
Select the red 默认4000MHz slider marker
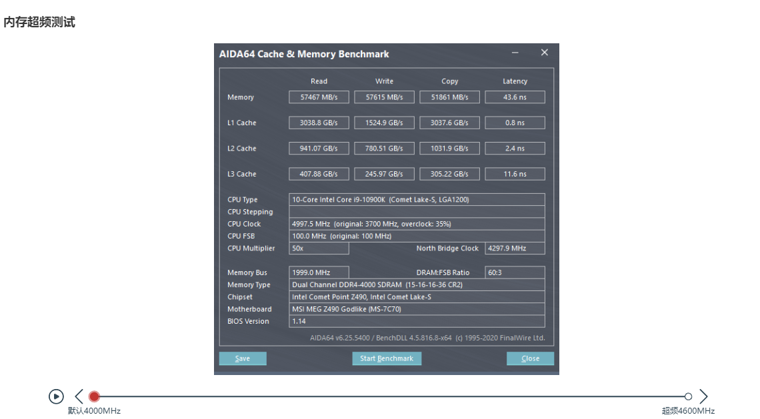click(x=95, y=397)
